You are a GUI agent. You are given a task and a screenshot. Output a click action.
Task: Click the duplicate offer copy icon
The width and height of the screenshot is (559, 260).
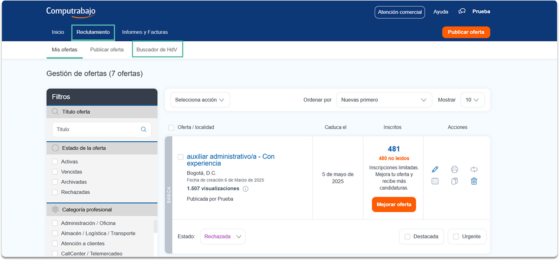coord(454,181)
